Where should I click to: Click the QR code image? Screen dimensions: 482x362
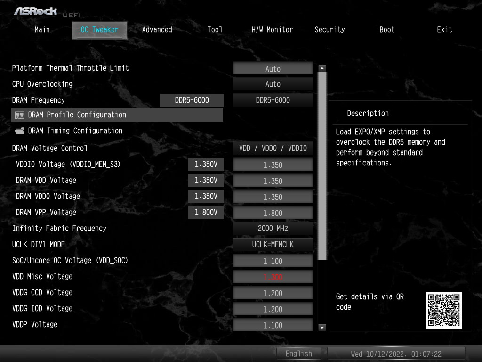click(x=443, y=310)
